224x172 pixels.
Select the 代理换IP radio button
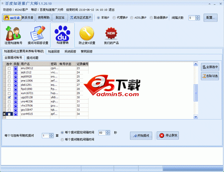point(114,17)
